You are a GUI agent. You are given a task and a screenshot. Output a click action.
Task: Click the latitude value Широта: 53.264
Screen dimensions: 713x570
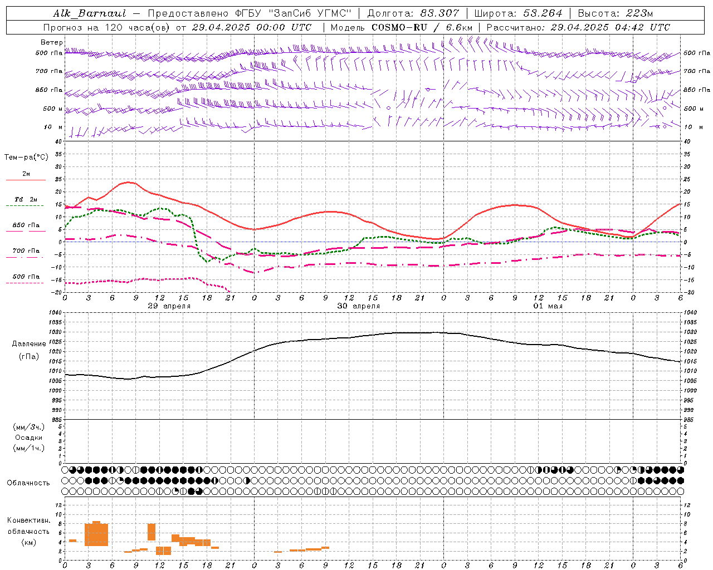[x=518, y=13]
